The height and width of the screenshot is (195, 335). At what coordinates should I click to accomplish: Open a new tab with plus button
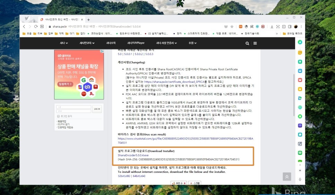click(88, 20)
